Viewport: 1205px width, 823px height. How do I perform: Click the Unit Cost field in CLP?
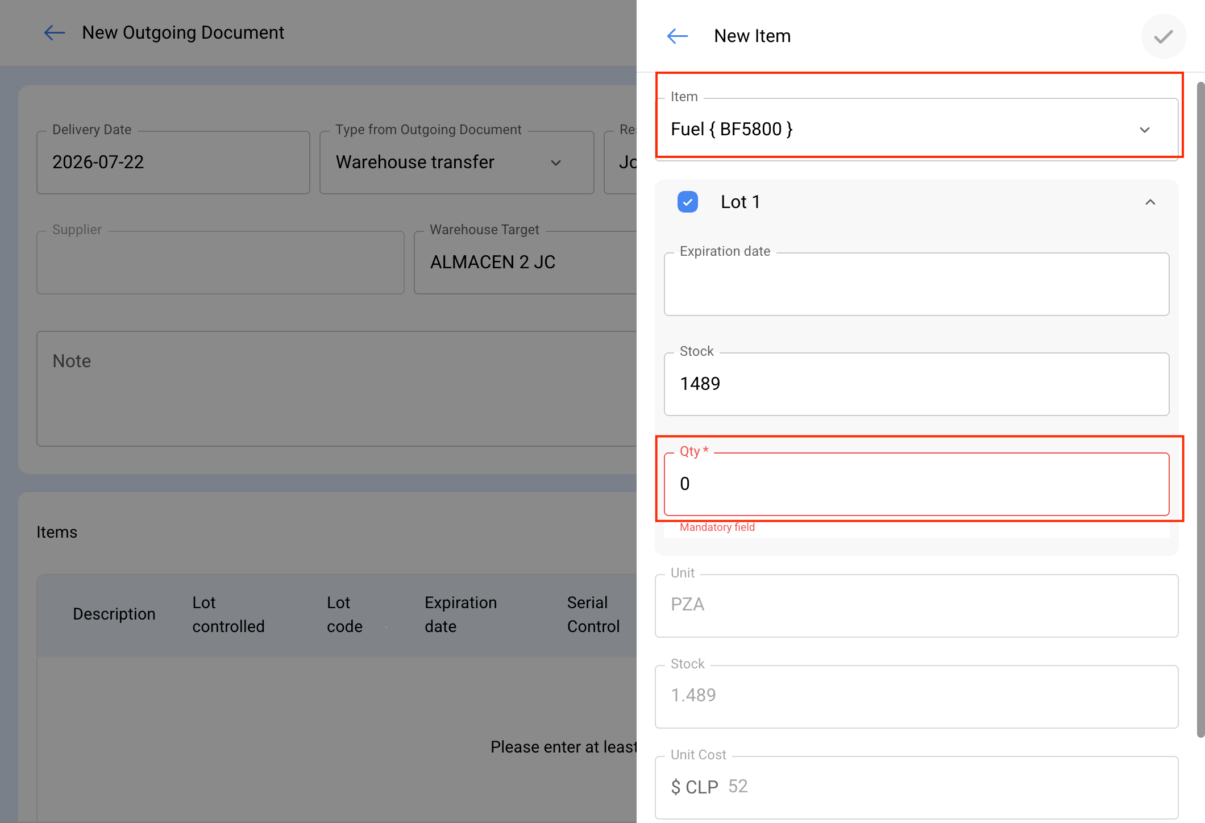916,787
